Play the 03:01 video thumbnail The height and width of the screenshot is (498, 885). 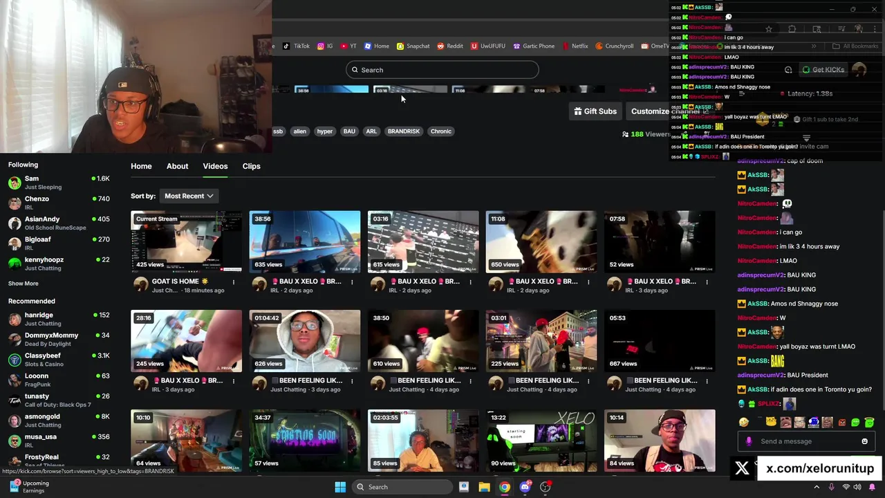pyautogui.click(x=541, y=341)
